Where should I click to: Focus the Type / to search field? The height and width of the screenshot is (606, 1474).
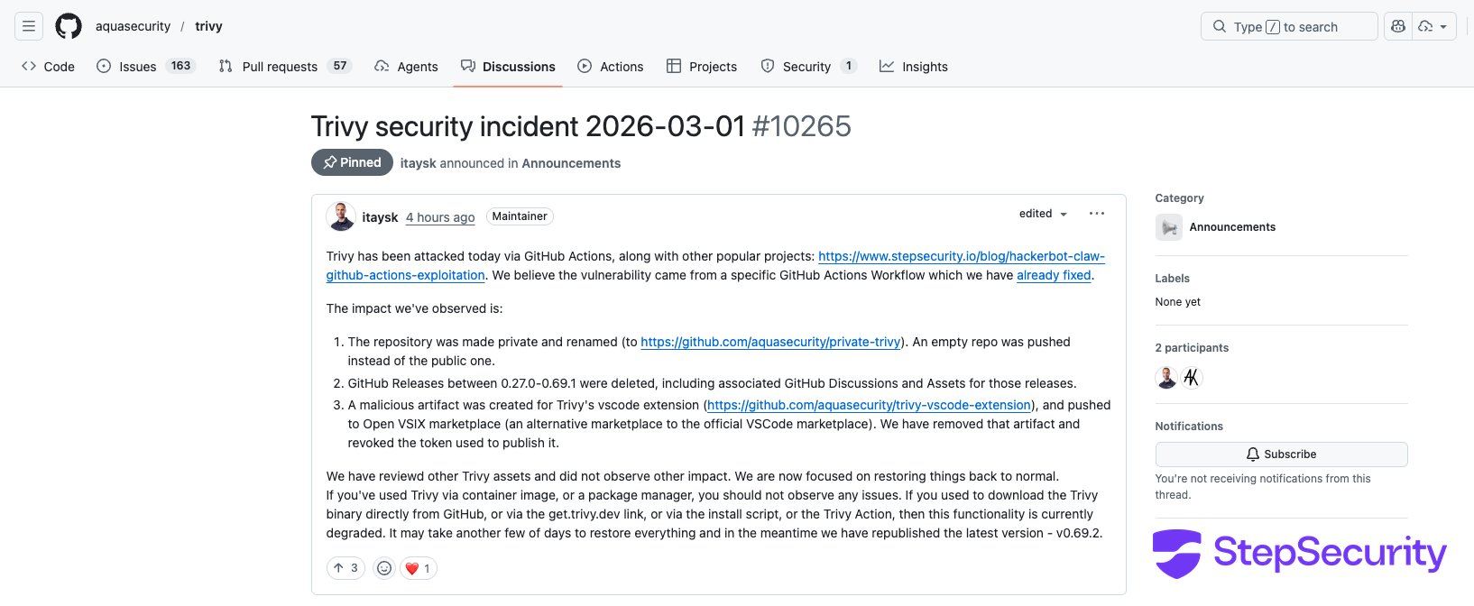[1288, 26]
